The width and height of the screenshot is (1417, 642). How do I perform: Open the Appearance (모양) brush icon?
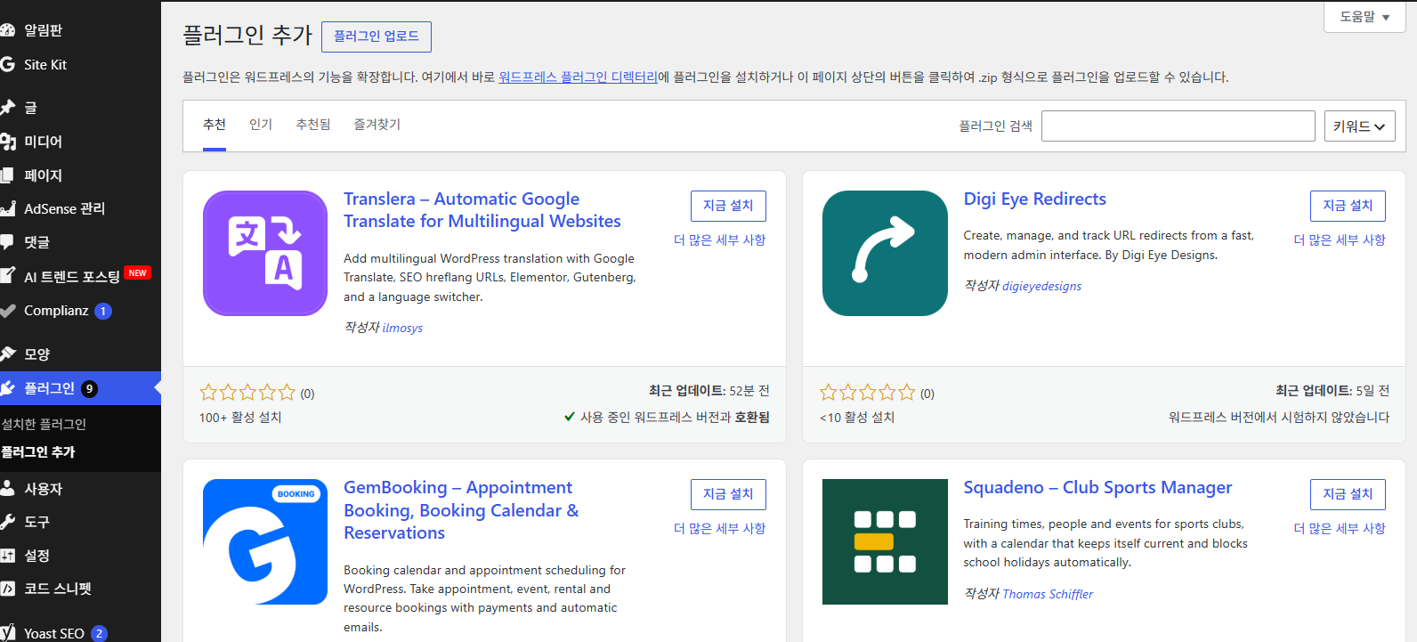[8, 354]
